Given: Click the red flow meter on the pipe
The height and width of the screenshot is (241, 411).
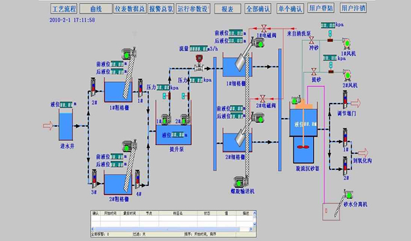Looking at the screenshot, I should pyautogui.click(x=199, y=63).
